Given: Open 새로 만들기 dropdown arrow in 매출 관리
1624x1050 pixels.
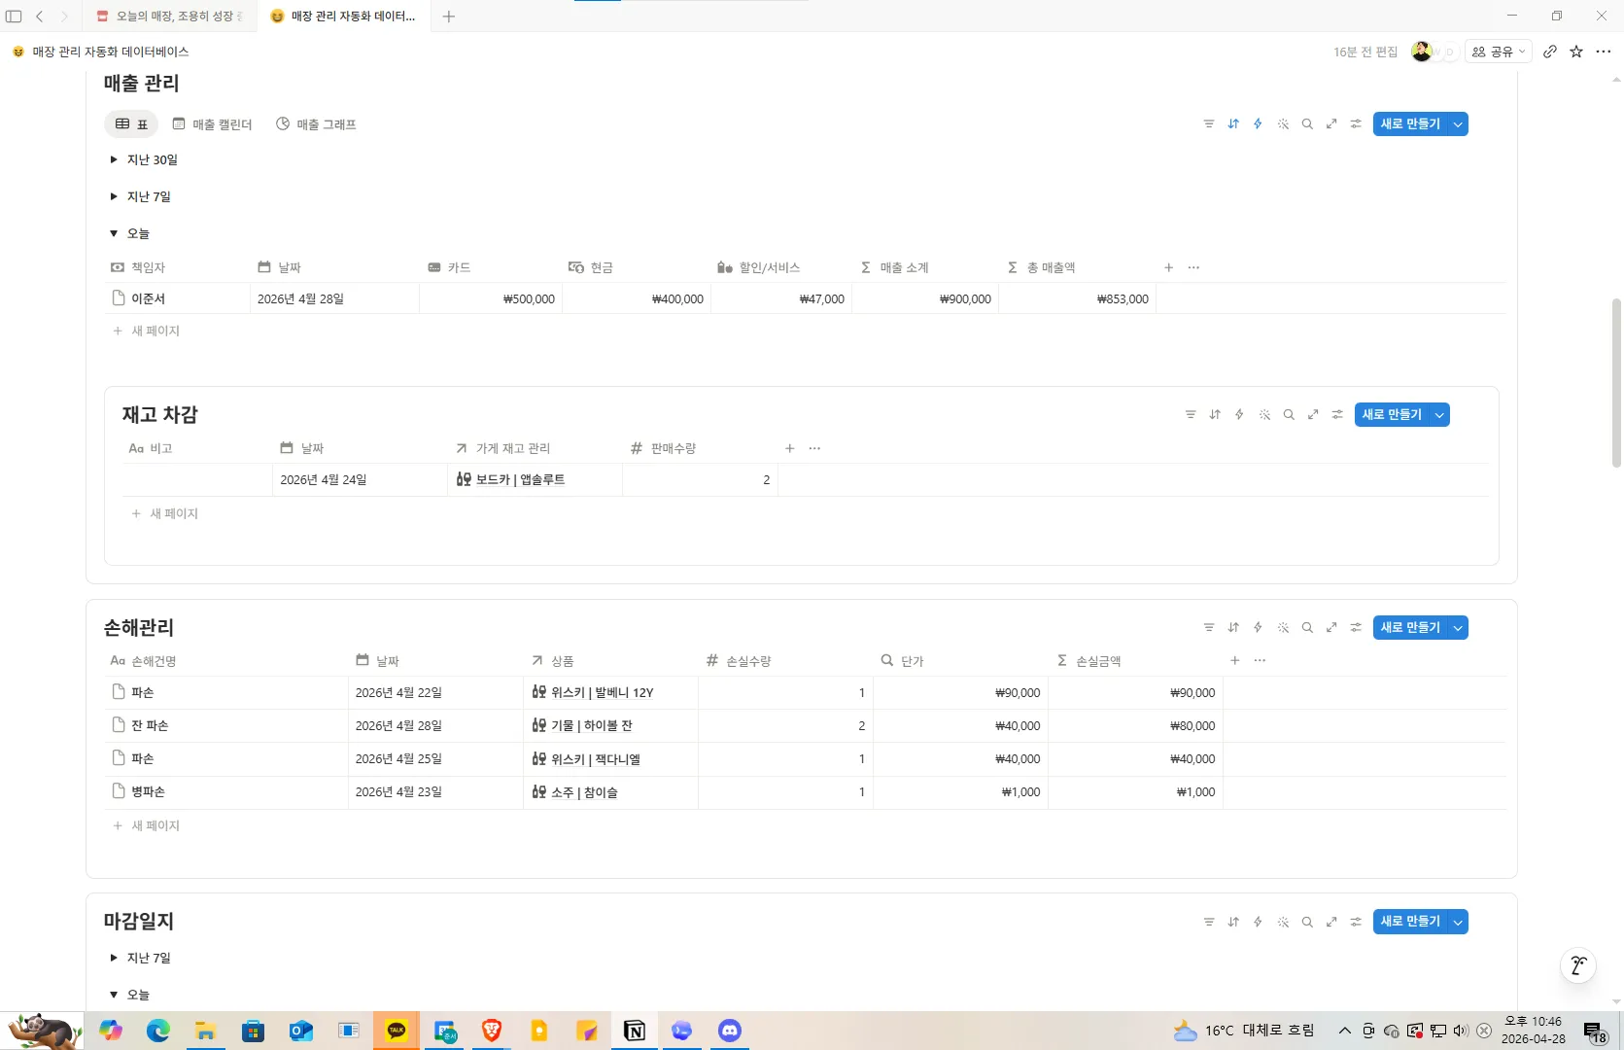Looking at the screenshot, I should pos(1458,124).
